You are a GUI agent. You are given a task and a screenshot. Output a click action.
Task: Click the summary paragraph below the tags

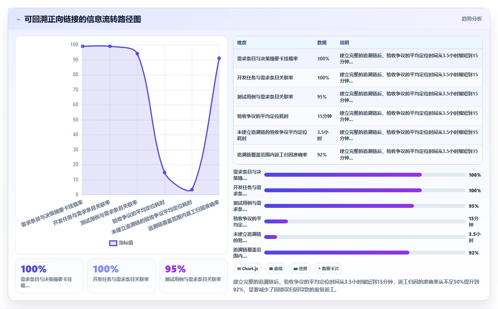(x=357, y=286)
